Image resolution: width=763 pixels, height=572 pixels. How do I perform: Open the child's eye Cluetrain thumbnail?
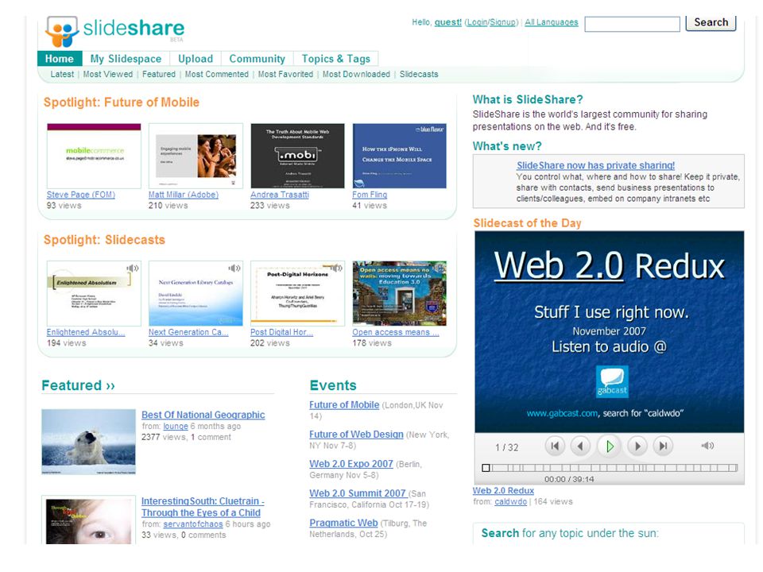tap(88, 520)
